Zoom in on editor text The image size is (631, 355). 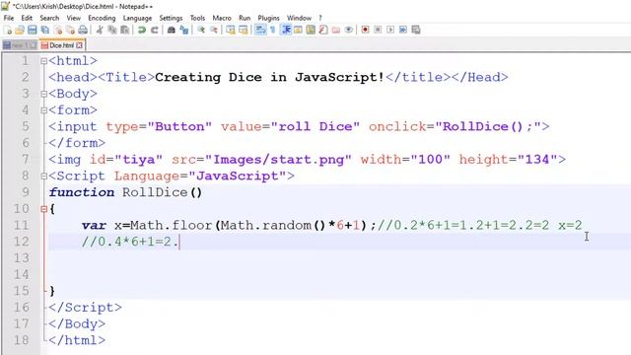point(201,30)
